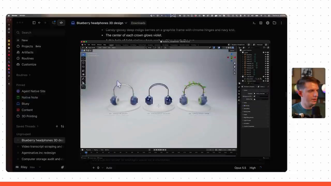The height and width of the screenshot is (186, 331).
Task: Open Riley account menu chevron
Action: 40,167
